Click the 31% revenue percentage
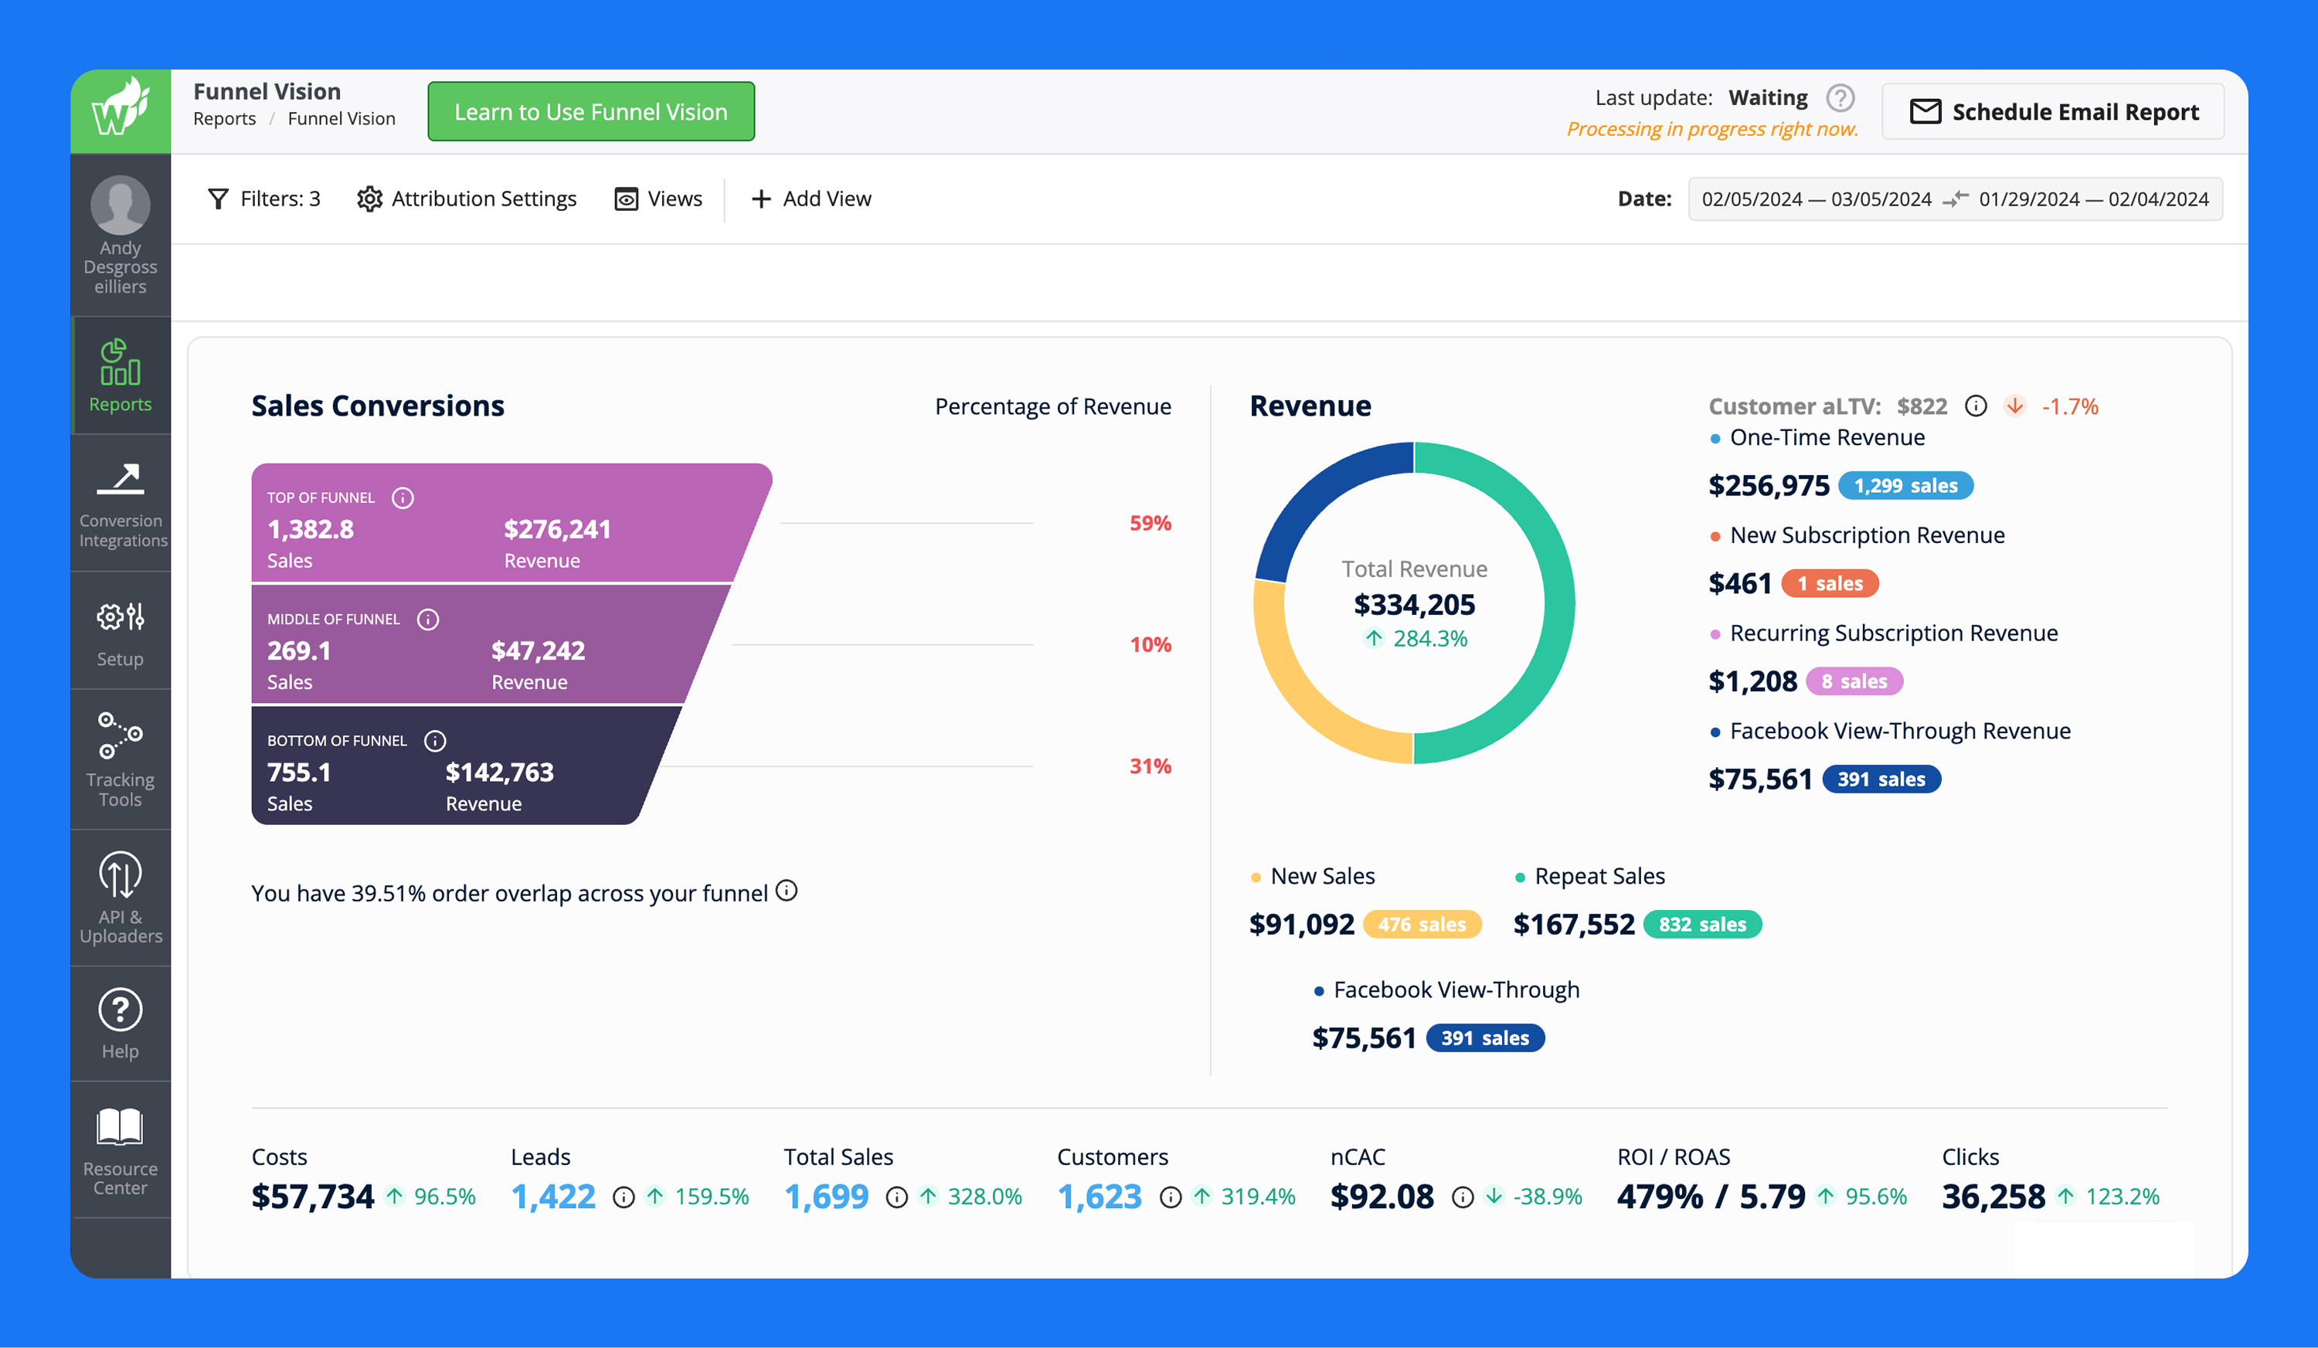The image size is (2318, 1348). click(1150, 766)
